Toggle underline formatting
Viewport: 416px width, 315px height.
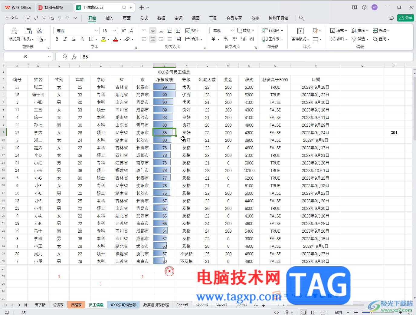[74, 39]
